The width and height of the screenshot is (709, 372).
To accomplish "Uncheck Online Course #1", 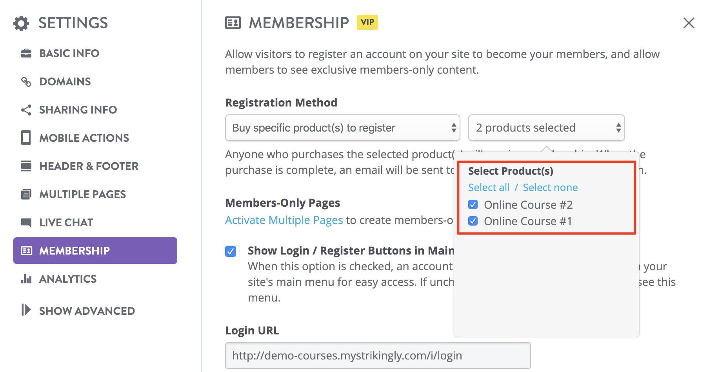I will pyautogui.click(x=473, y=221).
